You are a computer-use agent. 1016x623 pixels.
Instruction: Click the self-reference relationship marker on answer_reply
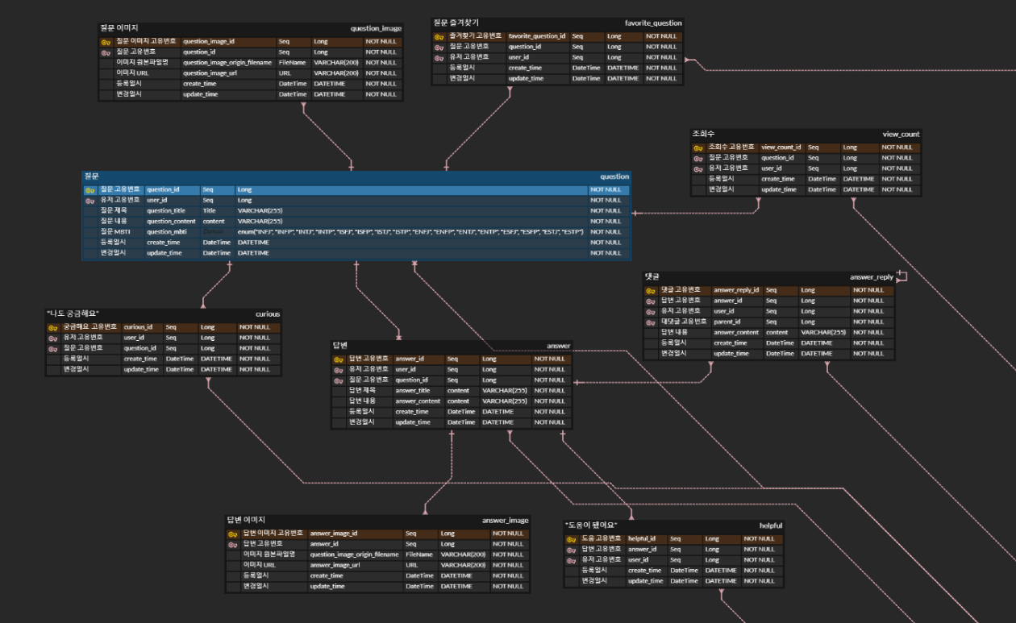tap(903, 275)
